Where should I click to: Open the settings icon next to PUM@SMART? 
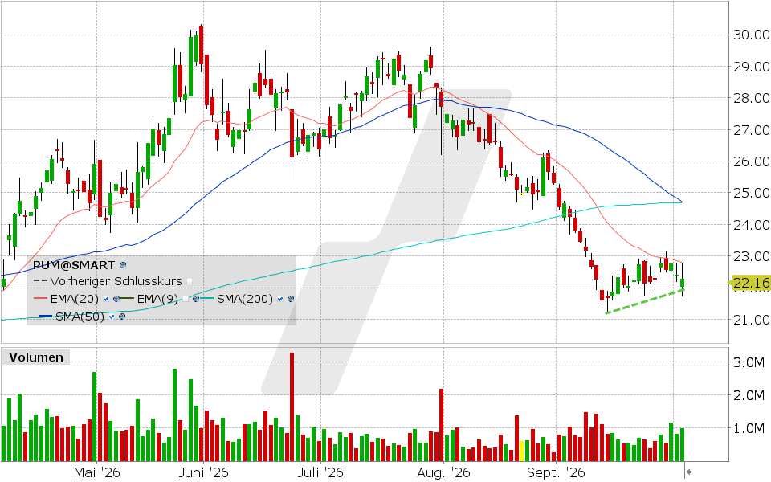click(x=123, y=265)
